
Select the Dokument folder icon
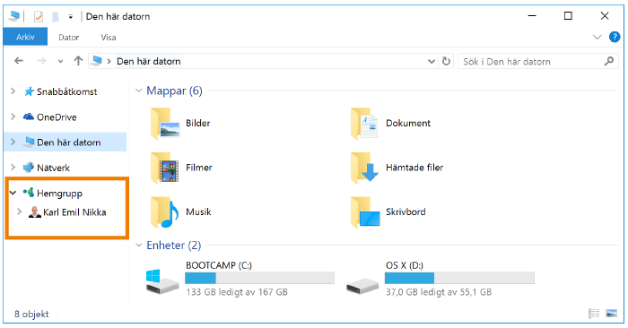pos(364,123)
